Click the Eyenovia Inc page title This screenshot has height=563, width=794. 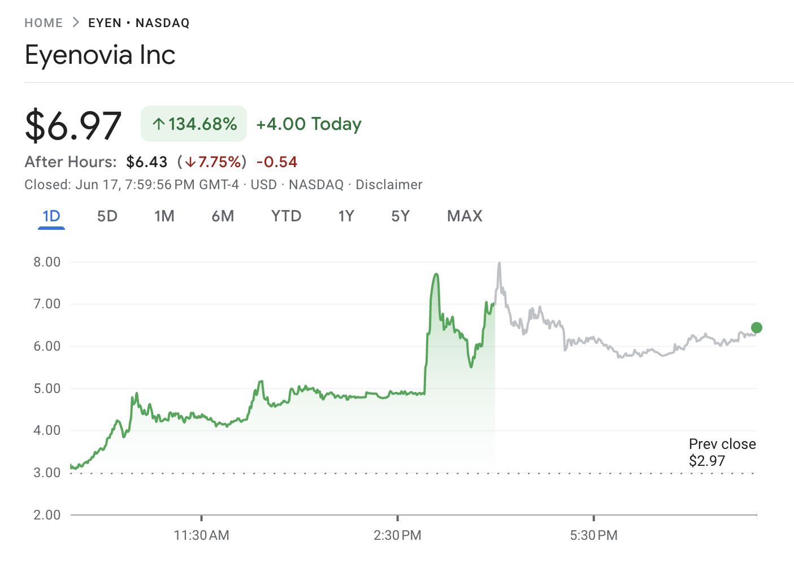click(99, 55)
